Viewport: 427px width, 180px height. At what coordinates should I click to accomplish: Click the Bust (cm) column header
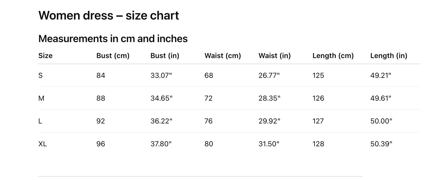pos(113,56)
